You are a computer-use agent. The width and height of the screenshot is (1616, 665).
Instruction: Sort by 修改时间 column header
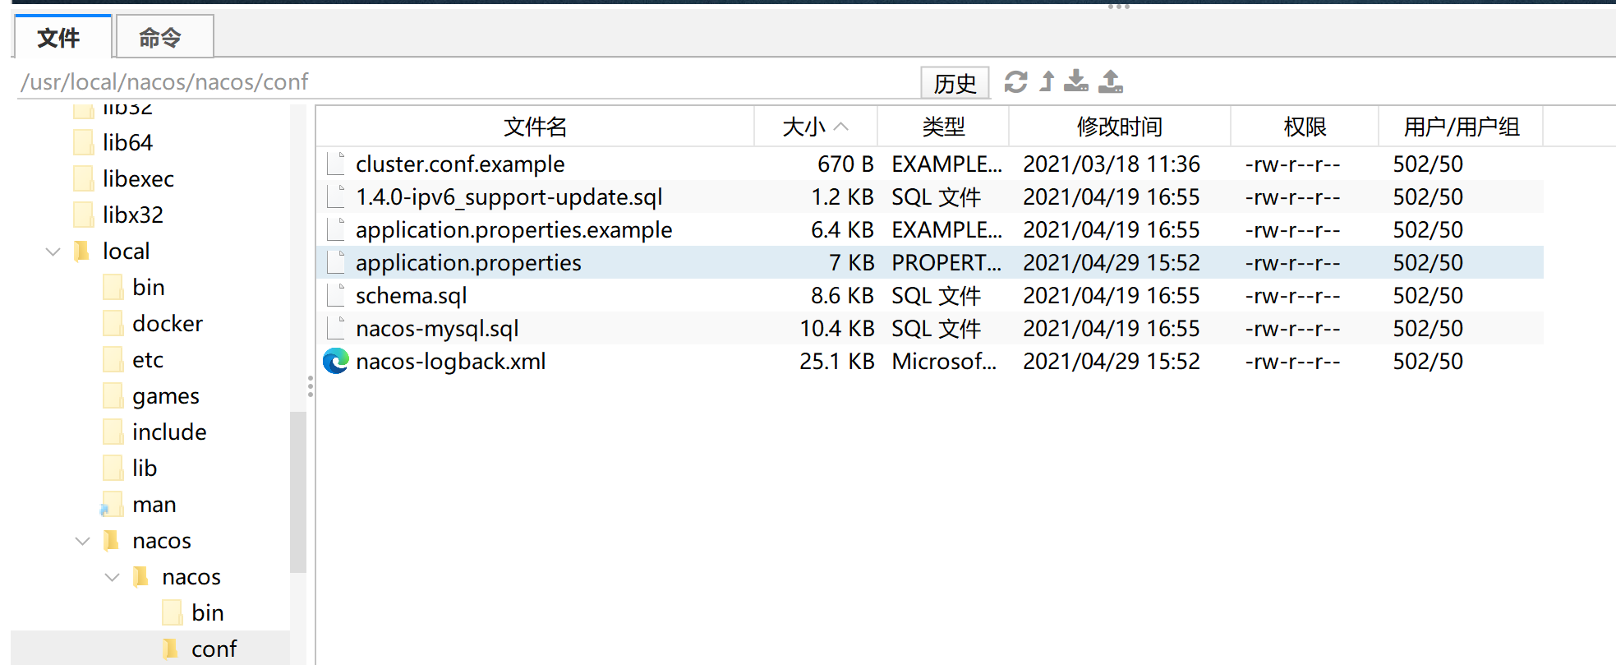[1119, 127]
